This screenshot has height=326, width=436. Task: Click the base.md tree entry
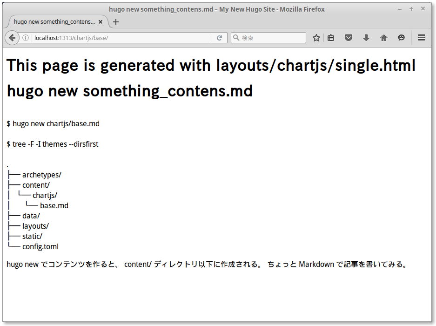[x=54, y=206]
